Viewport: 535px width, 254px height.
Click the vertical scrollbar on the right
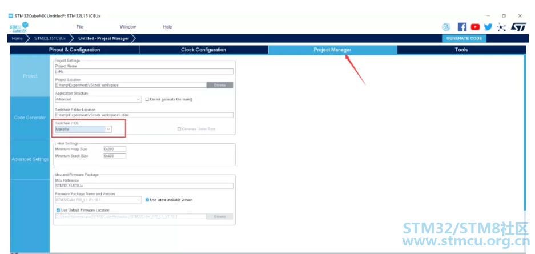525,133
